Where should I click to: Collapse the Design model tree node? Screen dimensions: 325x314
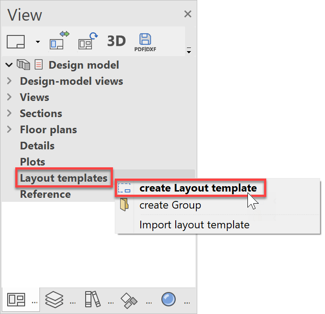coord(9,65)
